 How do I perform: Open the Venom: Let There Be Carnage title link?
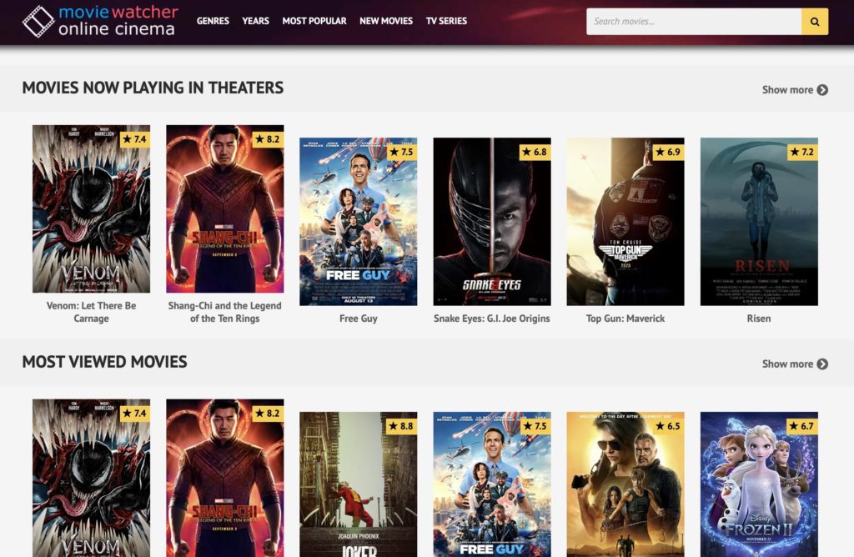[91, 312]
